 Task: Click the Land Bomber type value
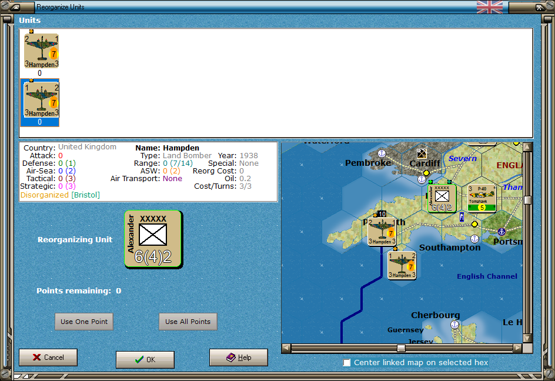click(187, 156)
